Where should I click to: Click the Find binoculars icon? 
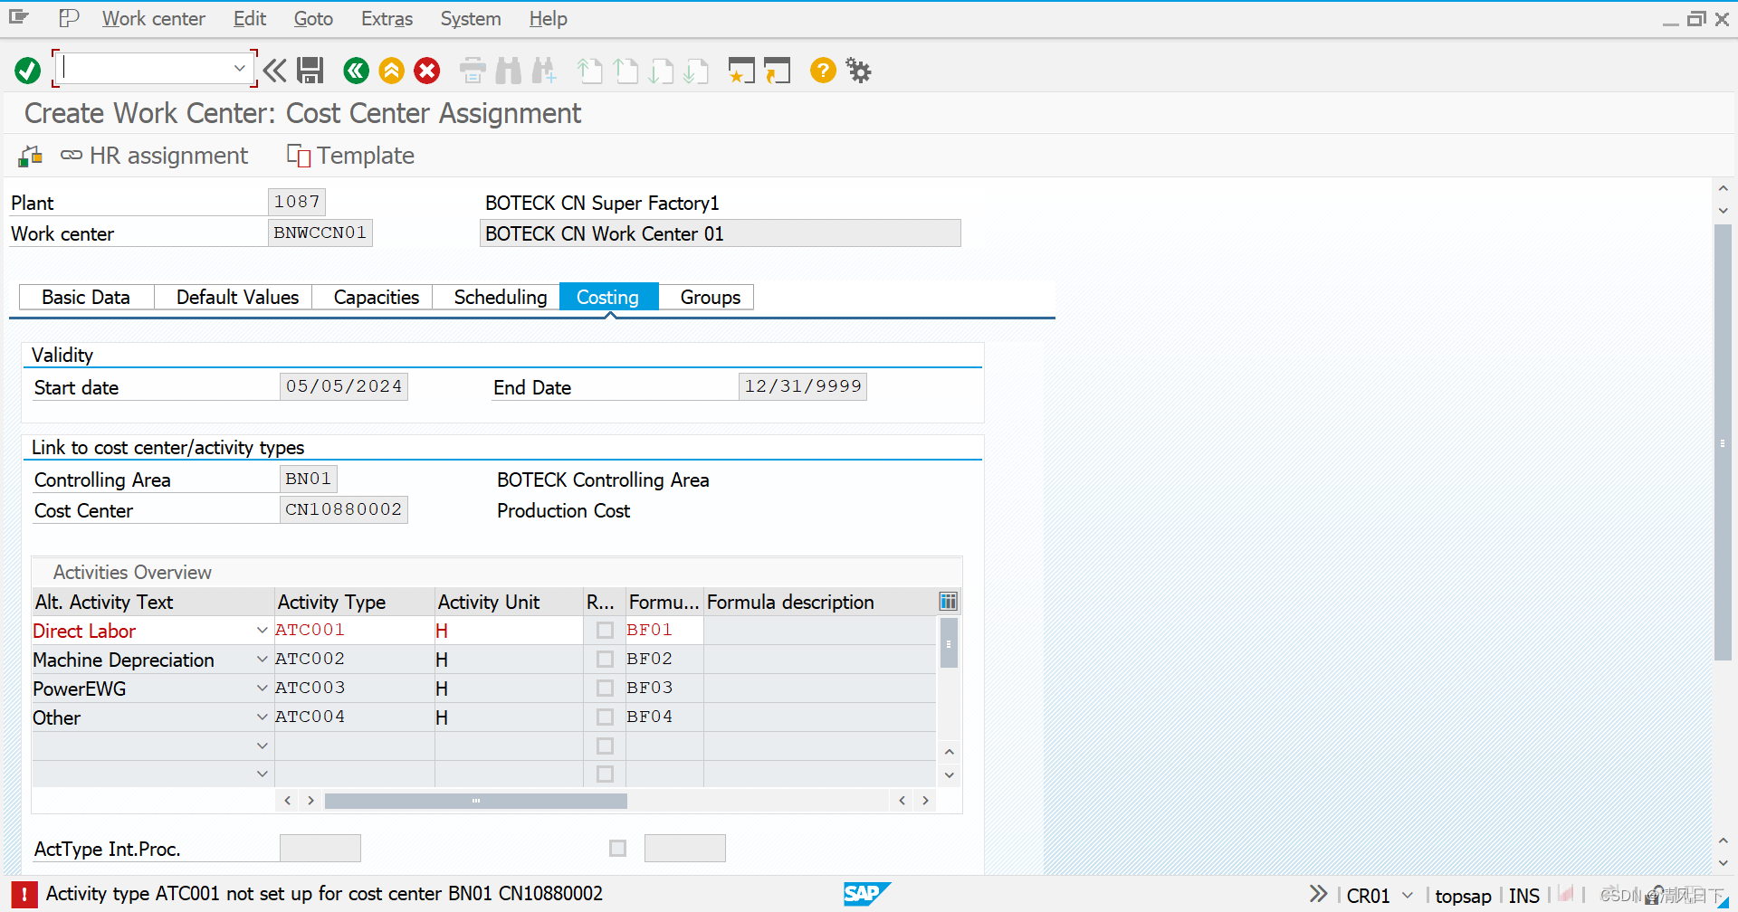click(x=509, y=71)
